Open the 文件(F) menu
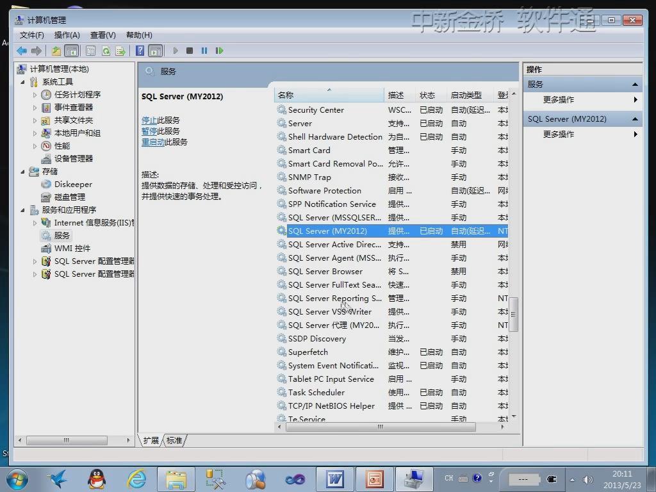This screenshot has width=656, height=492. (x=31, y=35)
